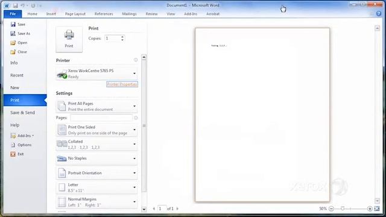Switch to the Mailings tab
386x217 pixels.
tap(129, 14)
